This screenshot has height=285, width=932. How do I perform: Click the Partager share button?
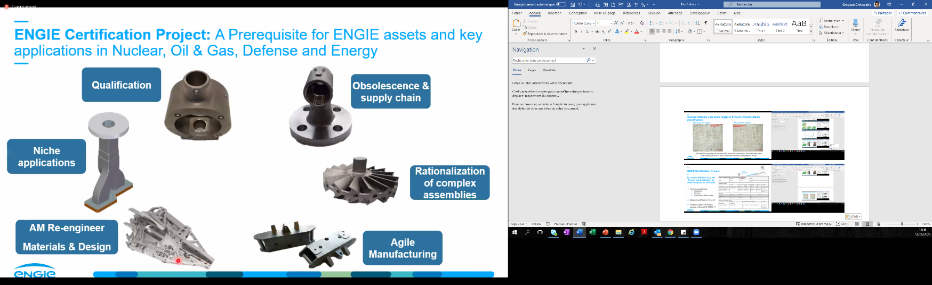pos(883,13)
